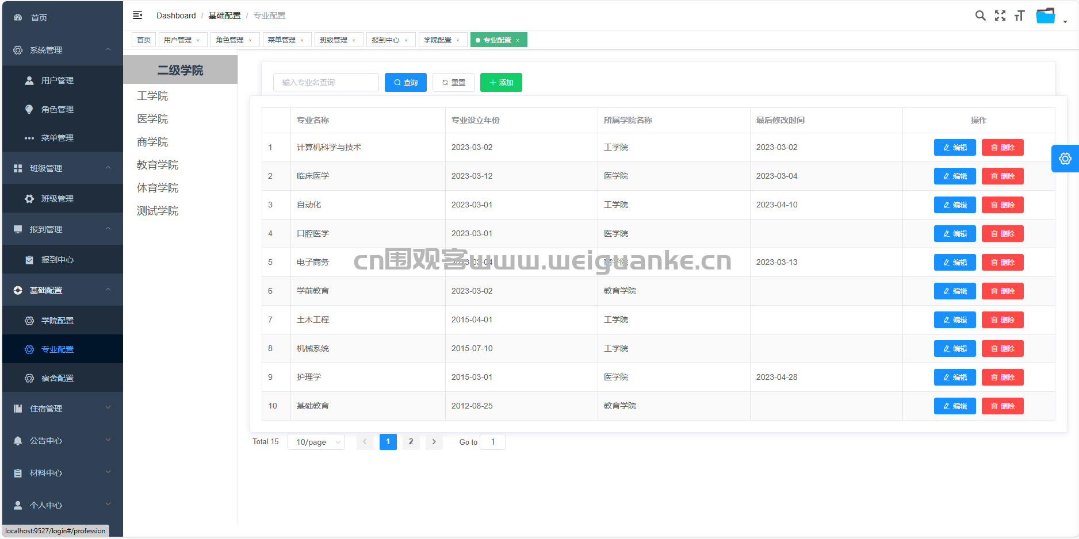Open the floating settings gear panel
Image resolution: width=1079 pixels, height=539 pixels.
click(x=1065, y=159)
